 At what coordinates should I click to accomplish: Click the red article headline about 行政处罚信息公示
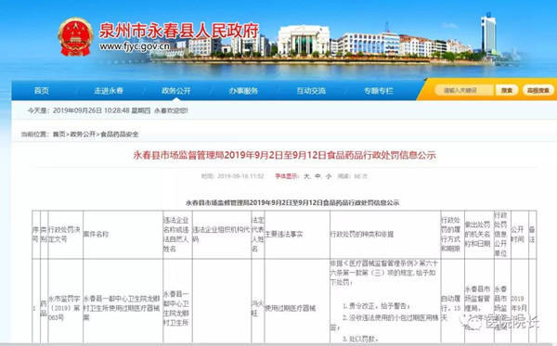[285, 155]
